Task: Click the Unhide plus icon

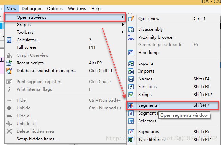Action: click(x=9, y=108)
